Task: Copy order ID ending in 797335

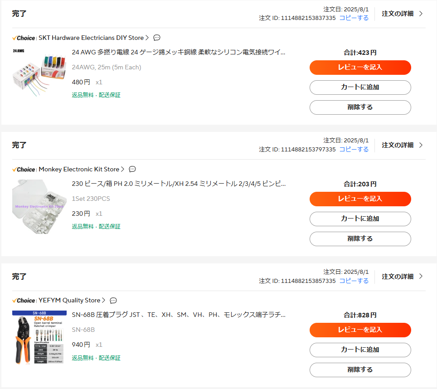Action: 354,150
